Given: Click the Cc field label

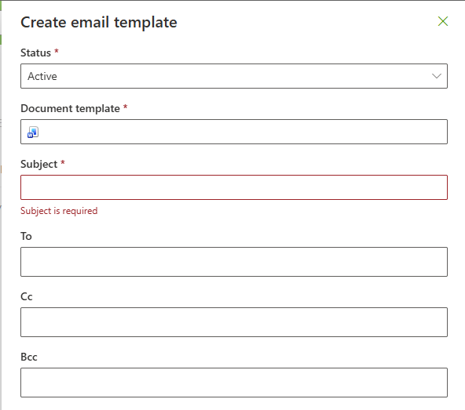Looking at the screenshot, I should point(27,296).
